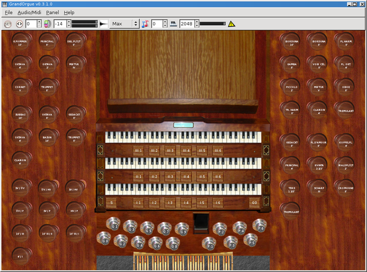Click the memory level input field
Screen dimensions: 367x272
[31, 24]
